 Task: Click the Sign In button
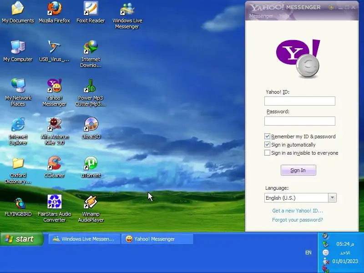[298, 170]
